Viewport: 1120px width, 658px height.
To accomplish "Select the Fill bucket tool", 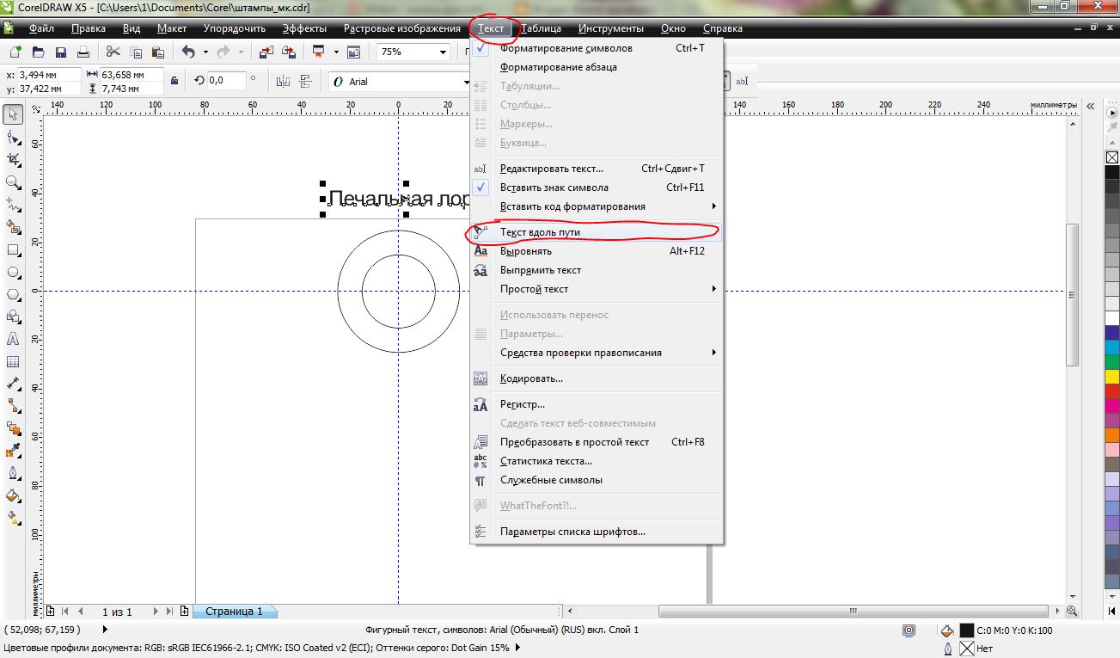I will click(x=13, y=495).
